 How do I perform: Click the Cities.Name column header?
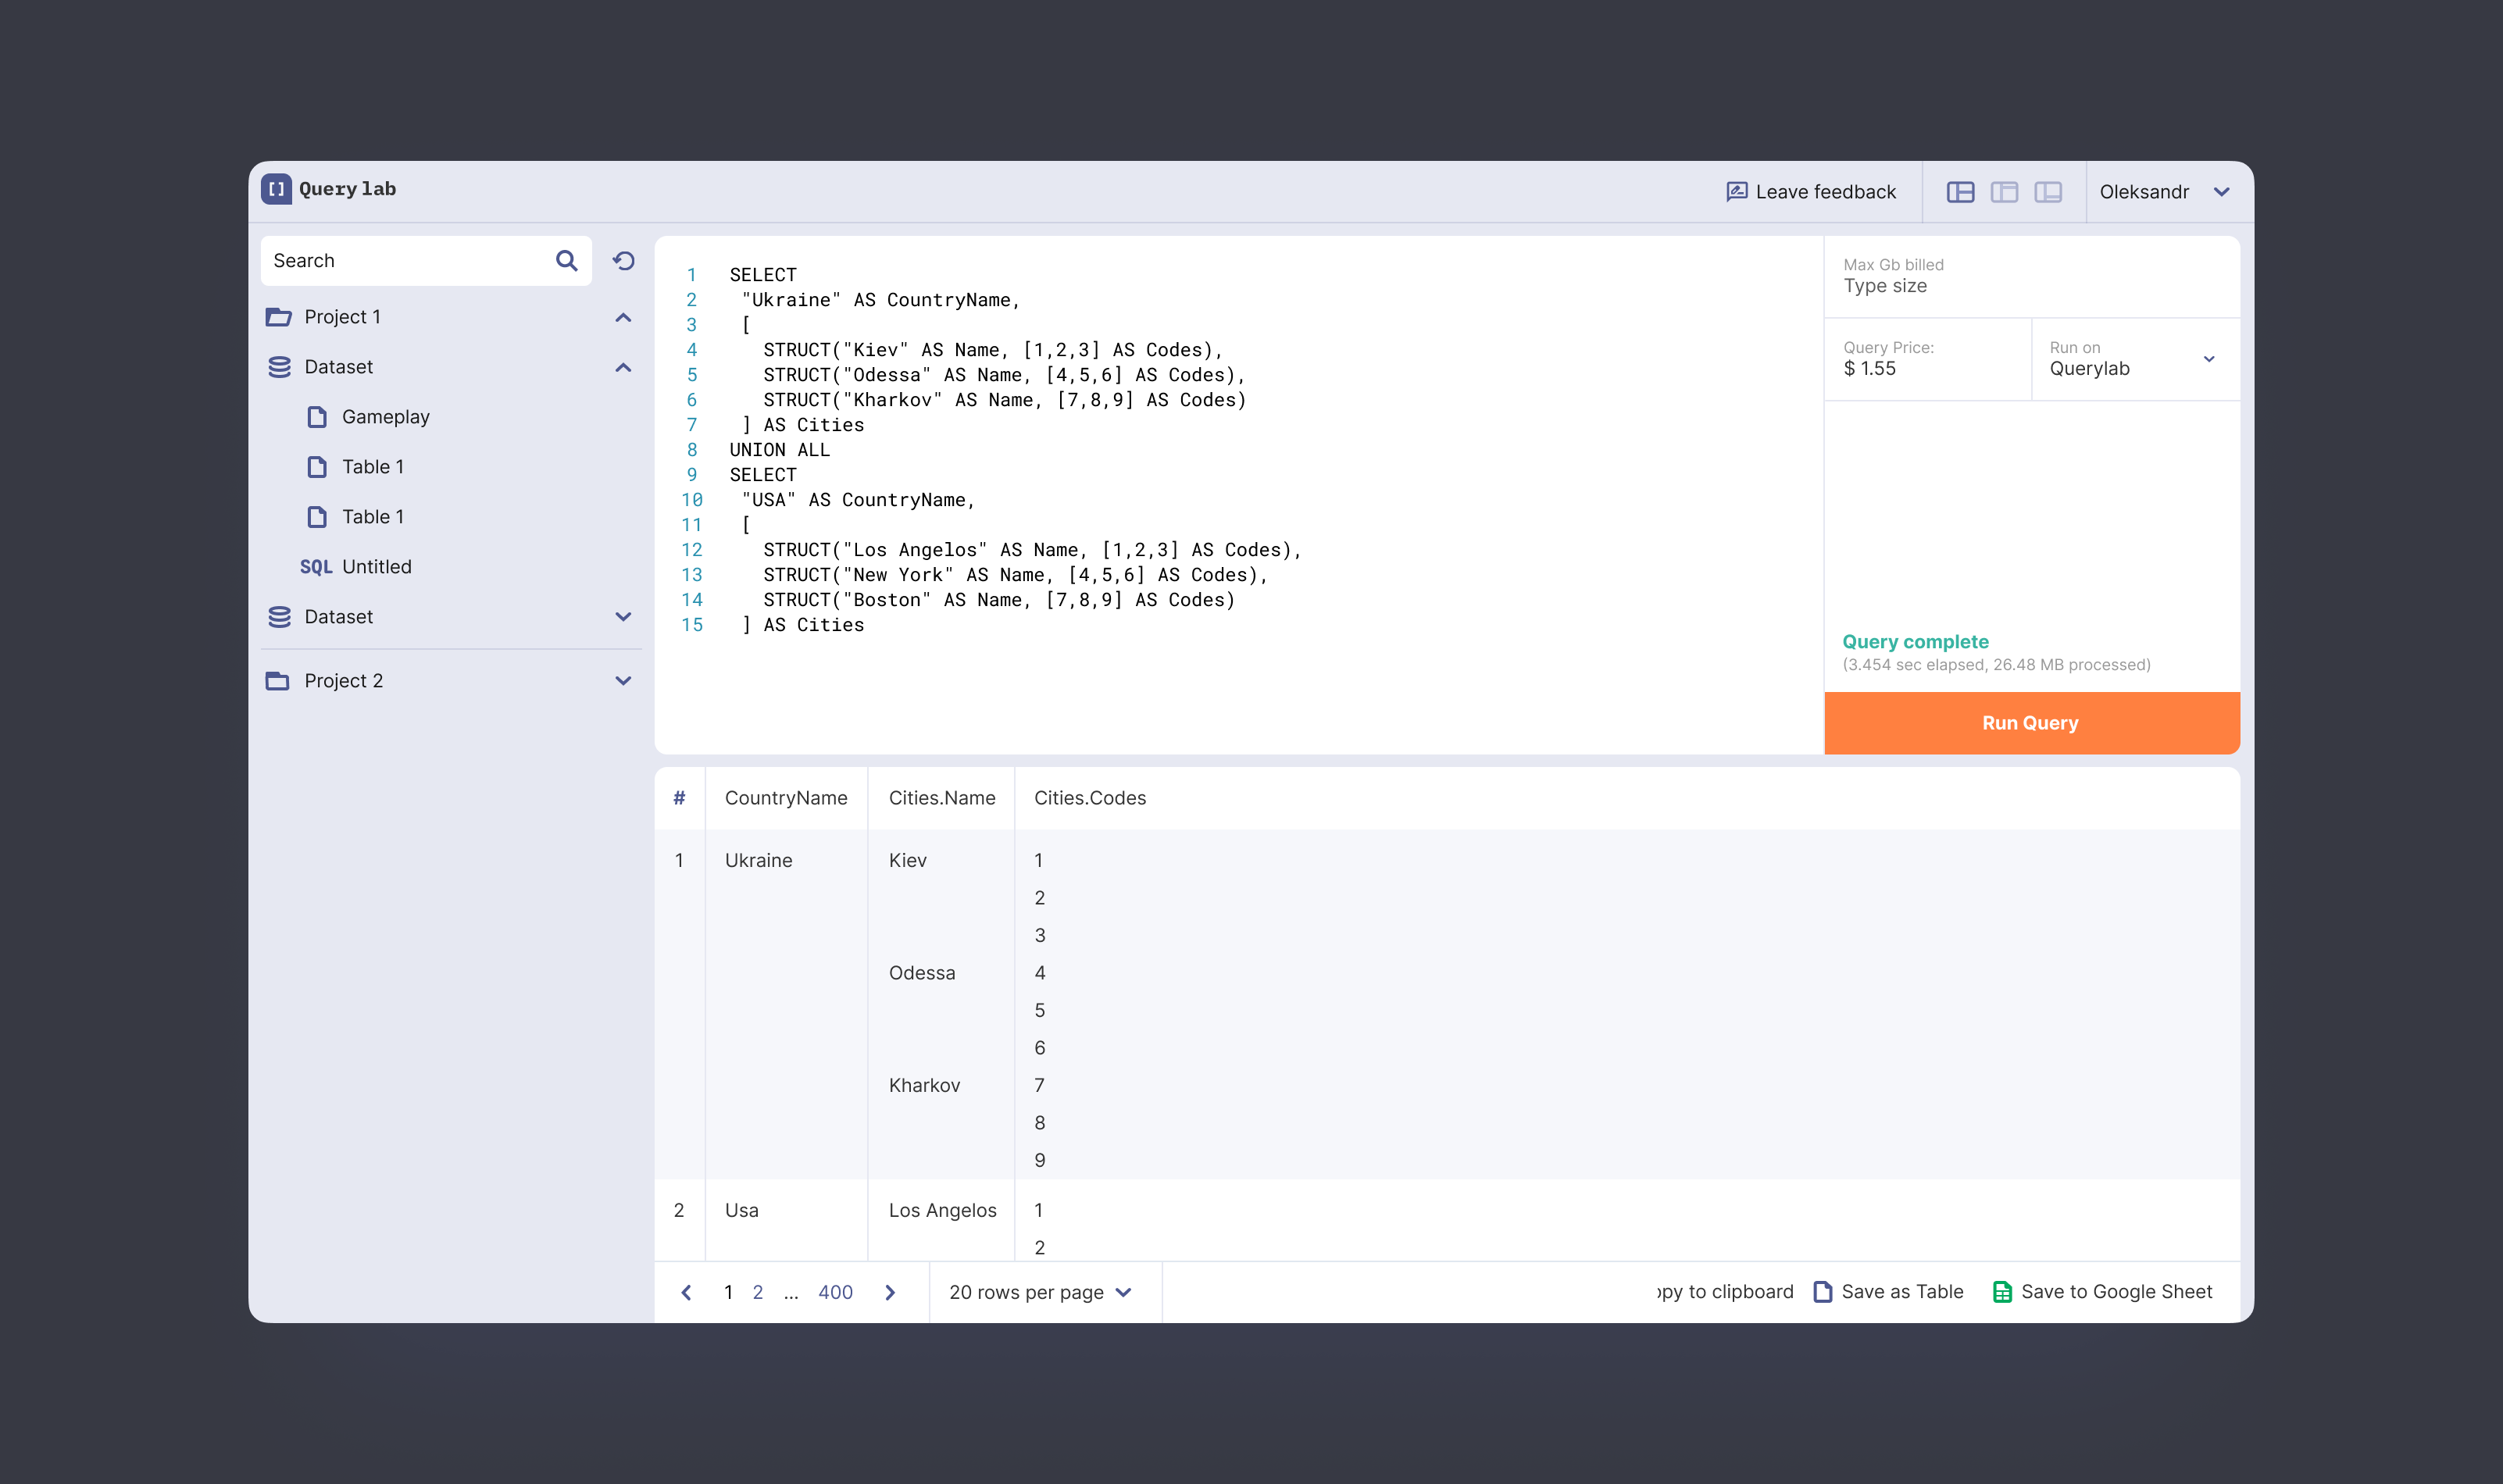tap(942, 798)
